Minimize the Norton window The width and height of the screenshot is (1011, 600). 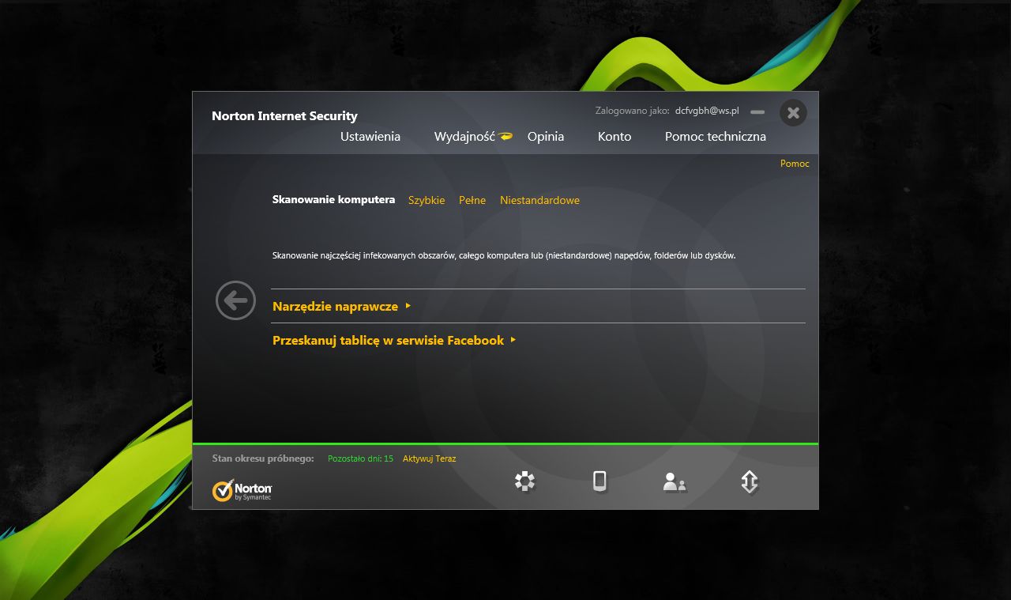pos(757,112)
